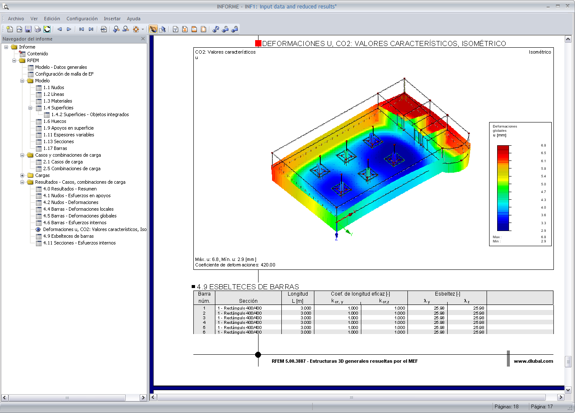
Task: Go to the next page arrow
Action: (x=69, y=29)
